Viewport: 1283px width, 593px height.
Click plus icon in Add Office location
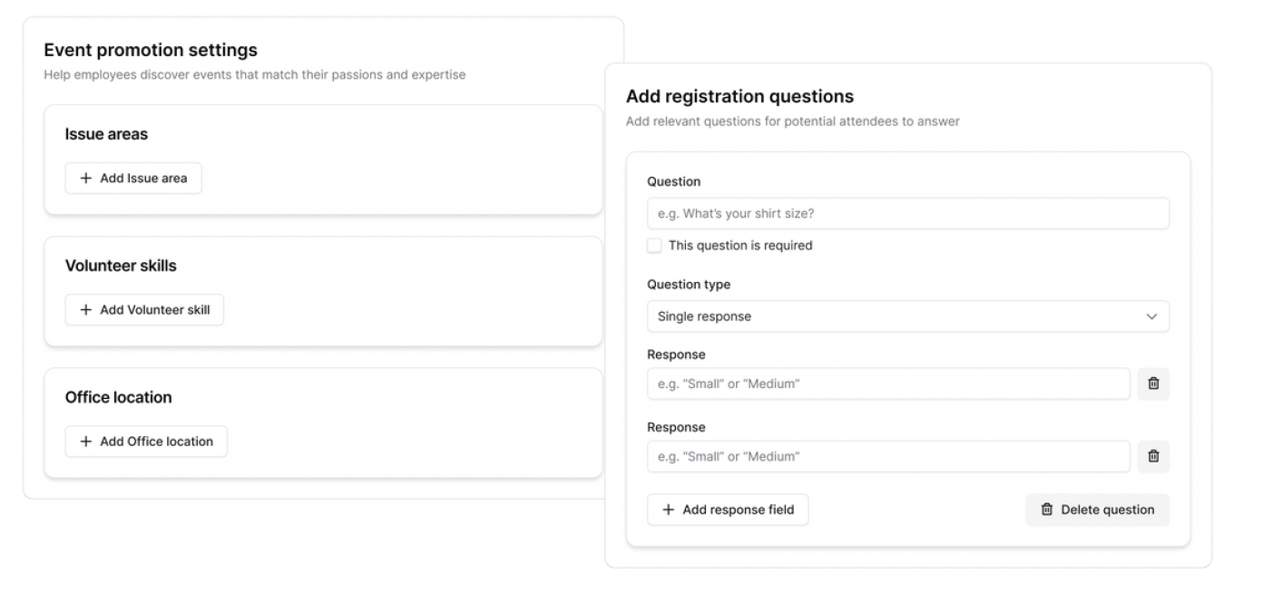click(86, 442)
